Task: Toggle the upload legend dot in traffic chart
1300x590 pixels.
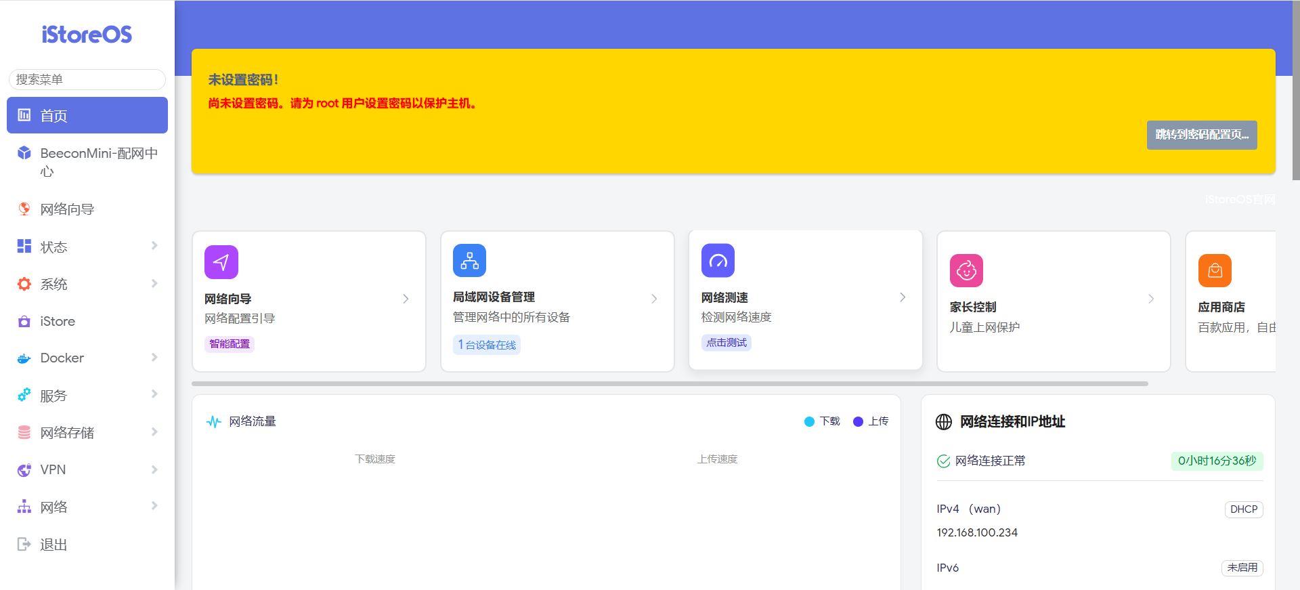Action: 858,421
